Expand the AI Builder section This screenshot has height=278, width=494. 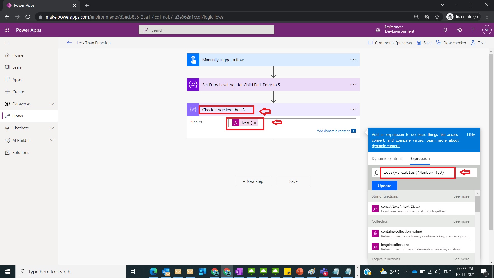point(52,140)
